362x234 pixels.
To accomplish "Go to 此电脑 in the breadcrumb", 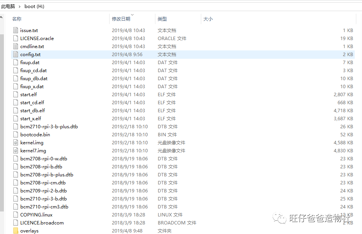I will pos(8,6).
